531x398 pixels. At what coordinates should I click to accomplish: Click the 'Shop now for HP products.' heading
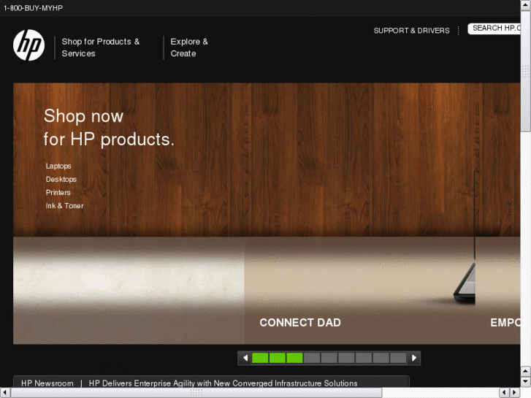pos(109,128)
